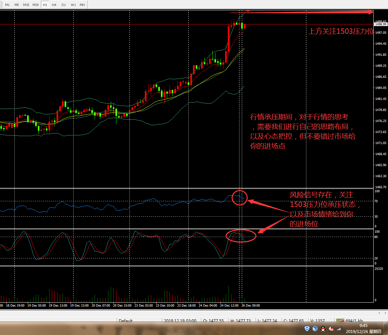The height and width of the screenshot is (335, 388).
Task: Switch chart to M1 timeframe
Action: click(7, 5)
